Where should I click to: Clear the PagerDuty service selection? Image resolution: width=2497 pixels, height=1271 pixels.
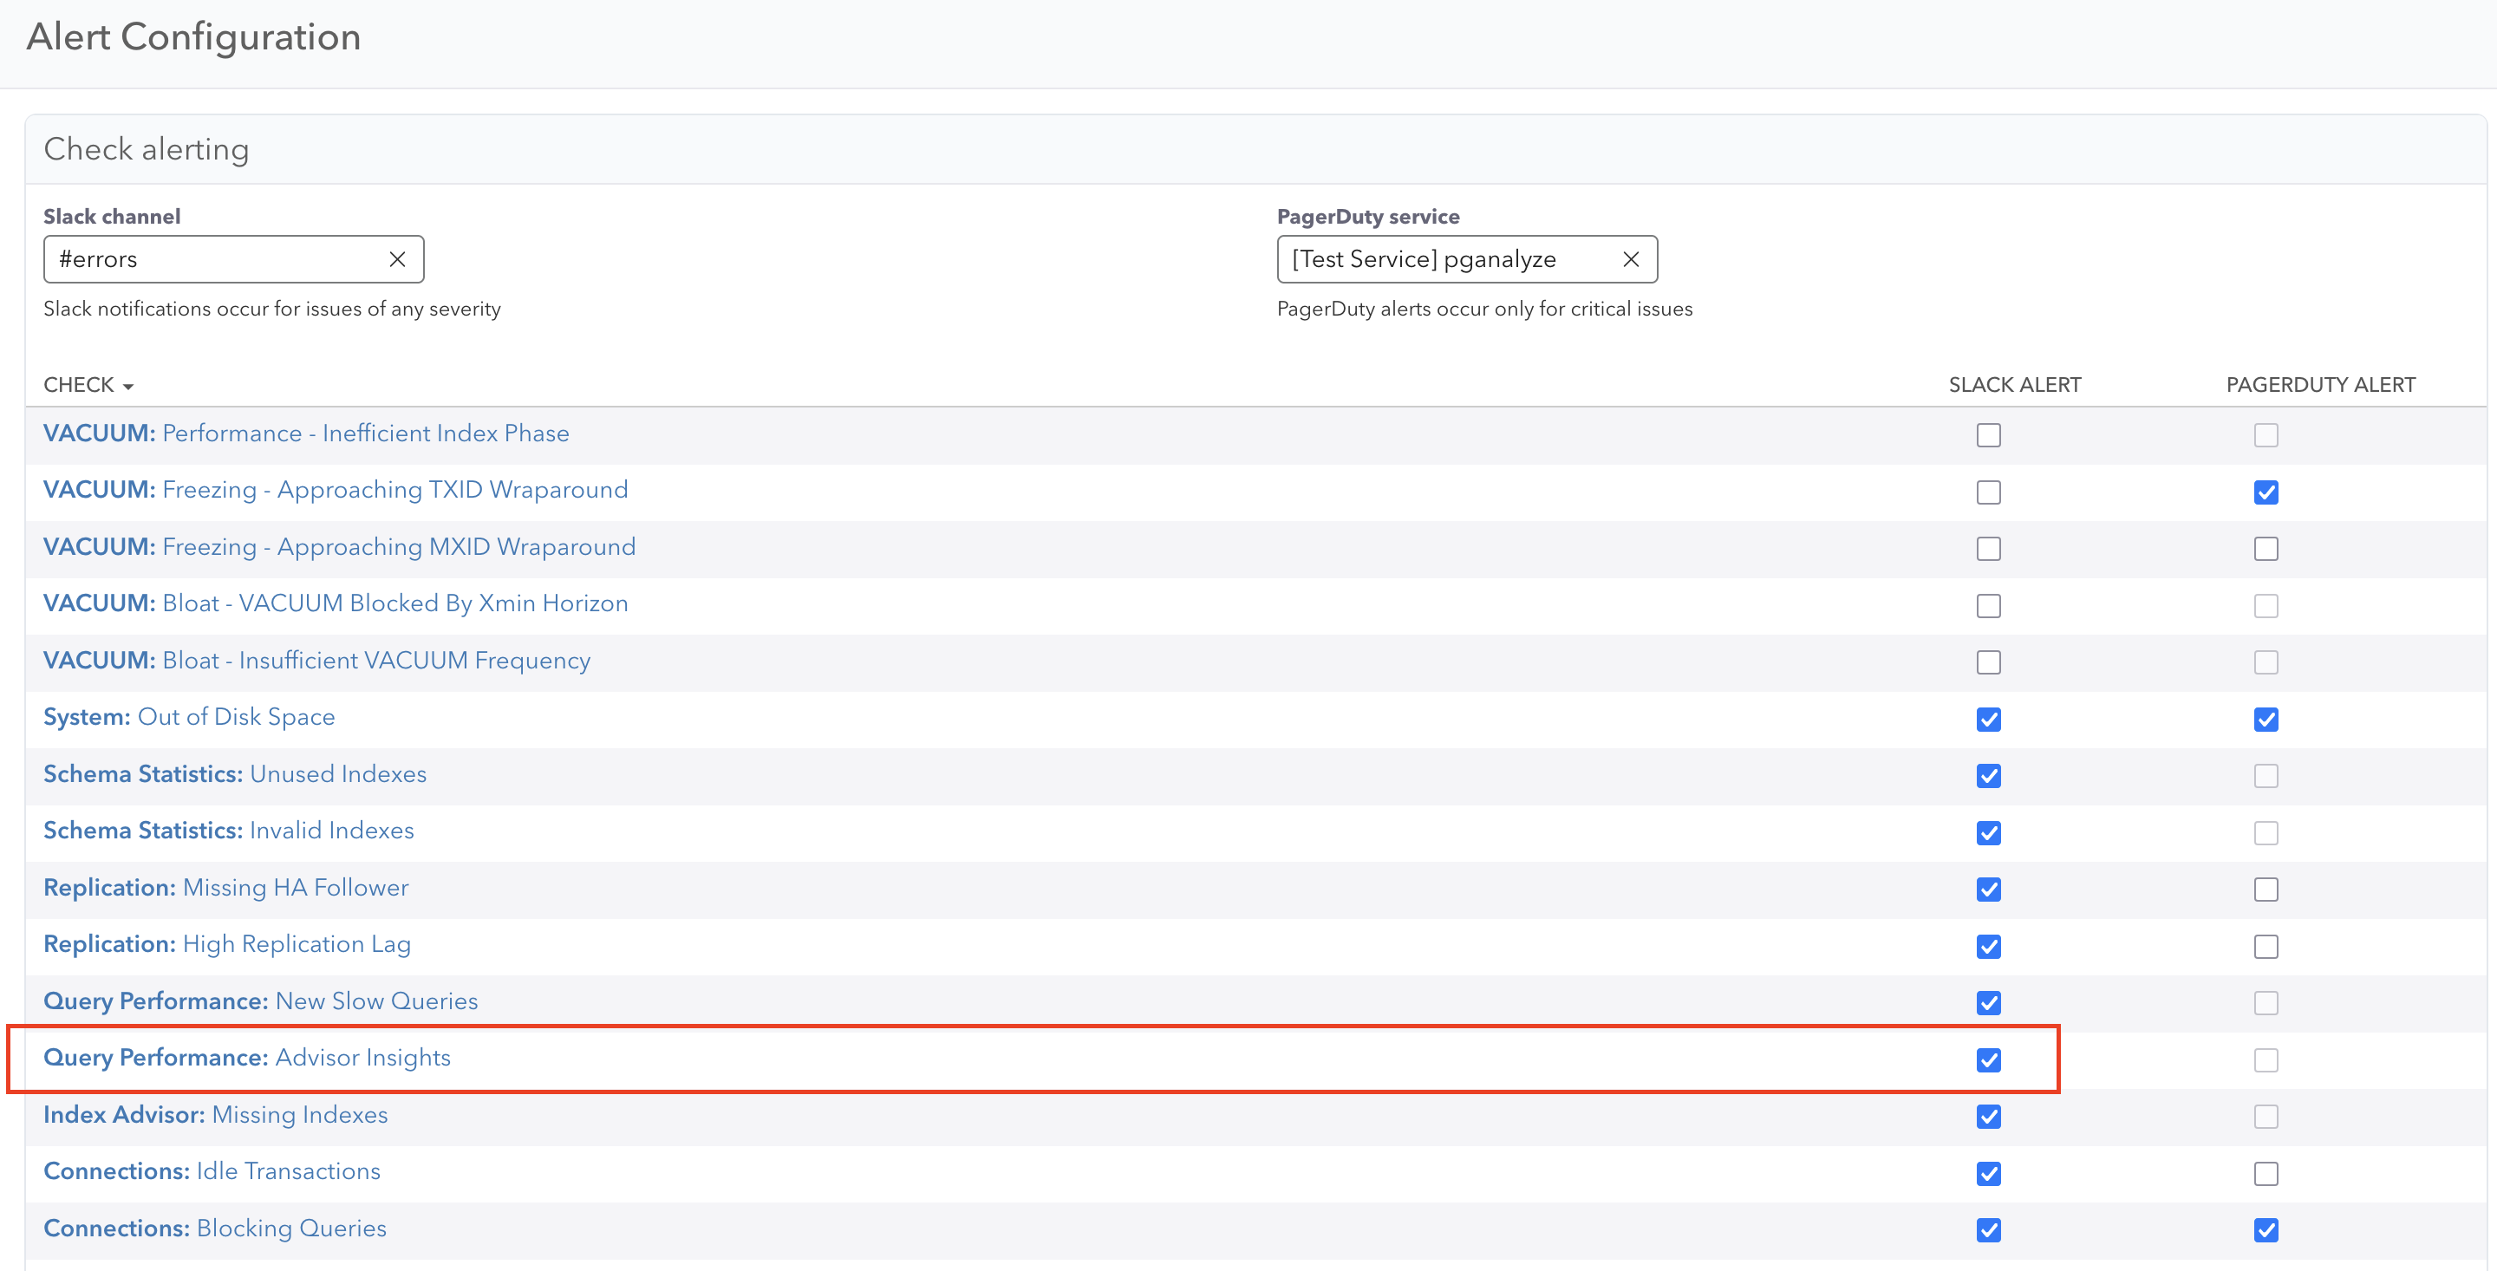point(1632,259)
